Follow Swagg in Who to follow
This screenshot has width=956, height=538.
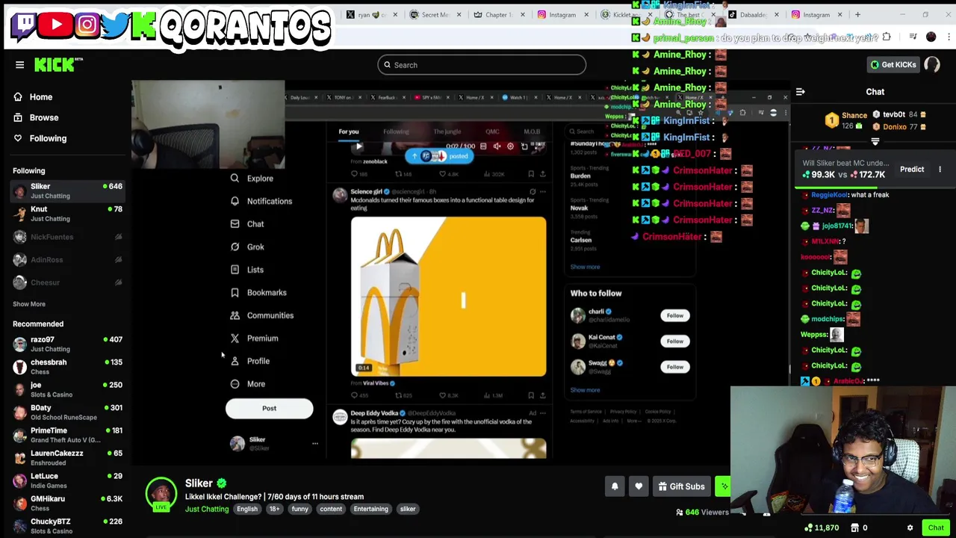(674, 367)
